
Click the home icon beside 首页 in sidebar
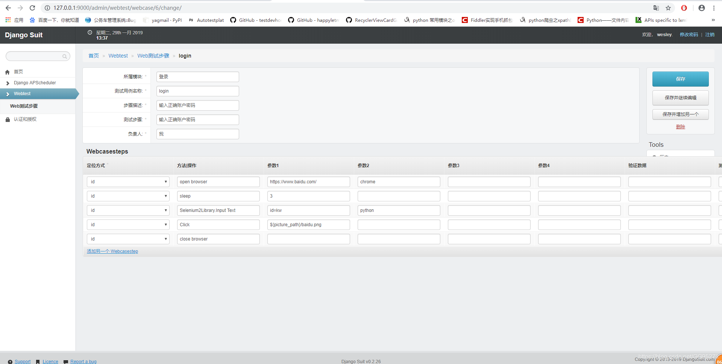(7, 72)
